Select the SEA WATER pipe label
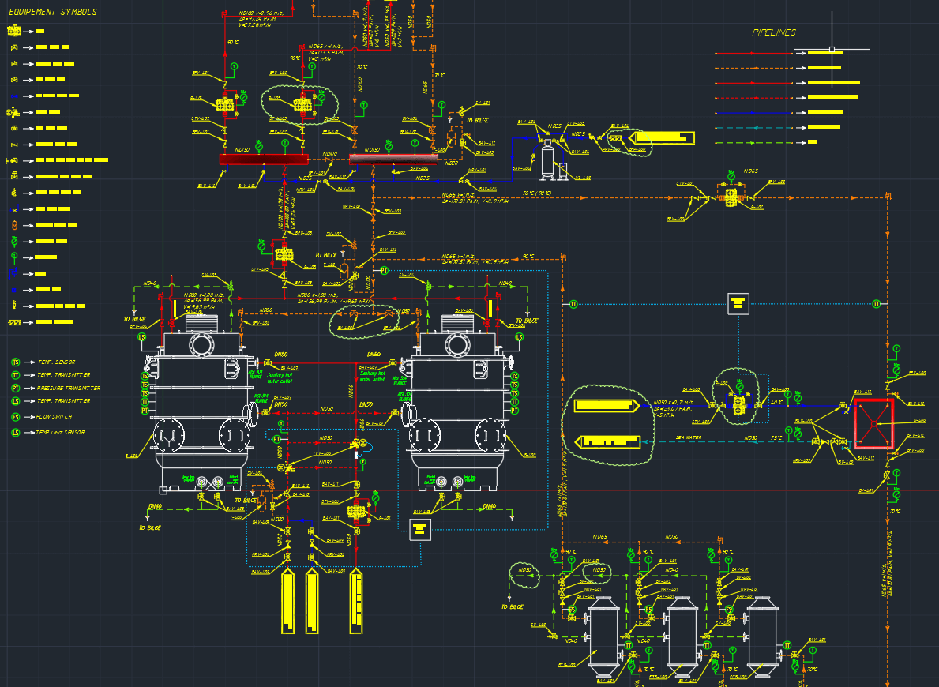 coord(689,437)
